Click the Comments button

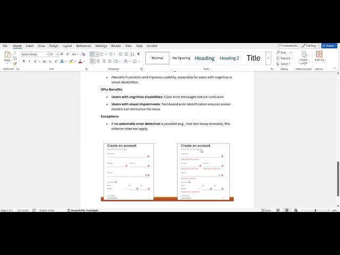click(x=288, y=46)
